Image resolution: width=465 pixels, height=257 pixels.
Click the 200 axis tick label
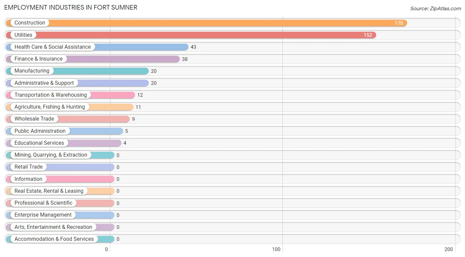pos(449,249)
